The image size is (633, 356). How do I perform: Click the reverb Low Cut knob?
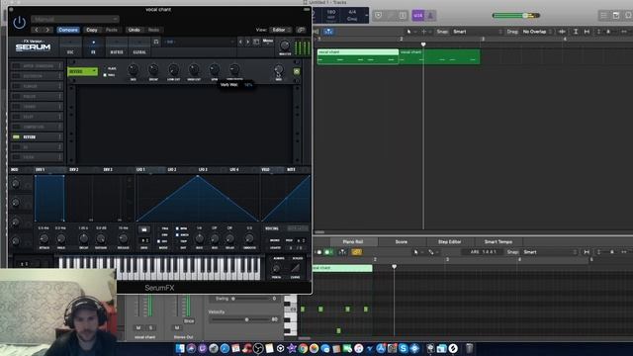(174, 70)
